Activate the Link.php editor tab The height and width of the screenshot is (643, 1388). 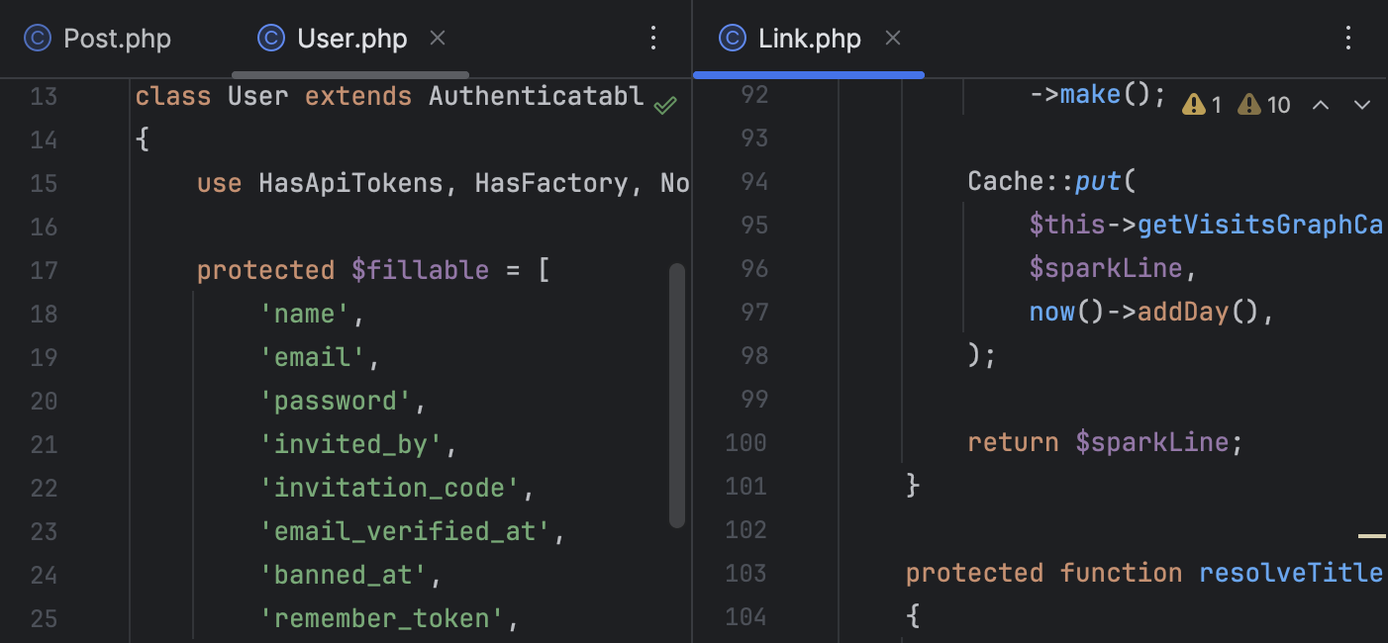point(810,38)
